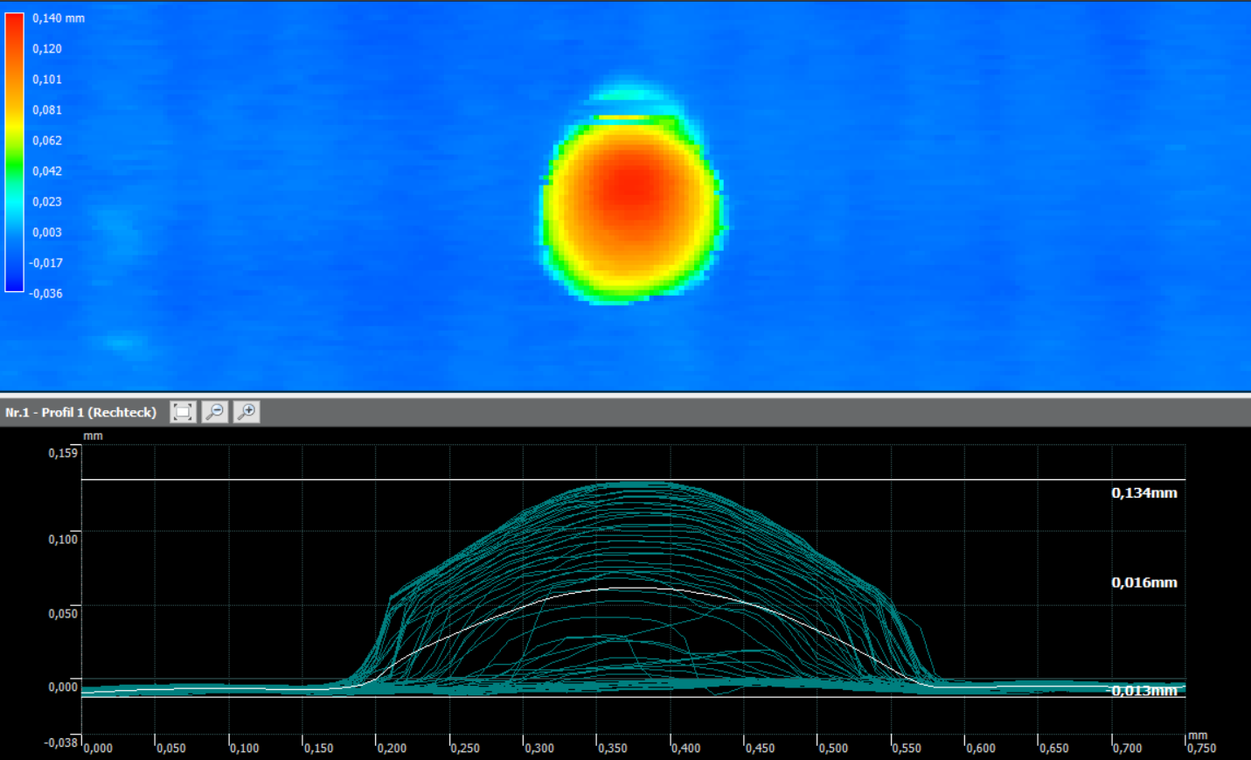
Task: Select the 0,016mm measurement label
Action: pos(1143,582)
